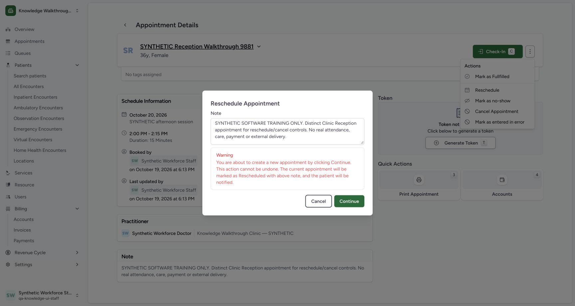
Task: Expand the patient name dropdown chevron
Action: (259, 47)
